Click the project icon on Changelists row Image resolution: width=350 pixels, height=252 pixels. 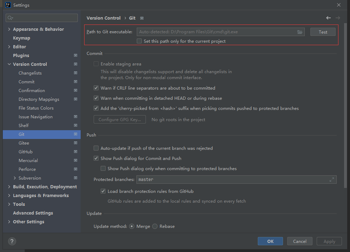75,73
